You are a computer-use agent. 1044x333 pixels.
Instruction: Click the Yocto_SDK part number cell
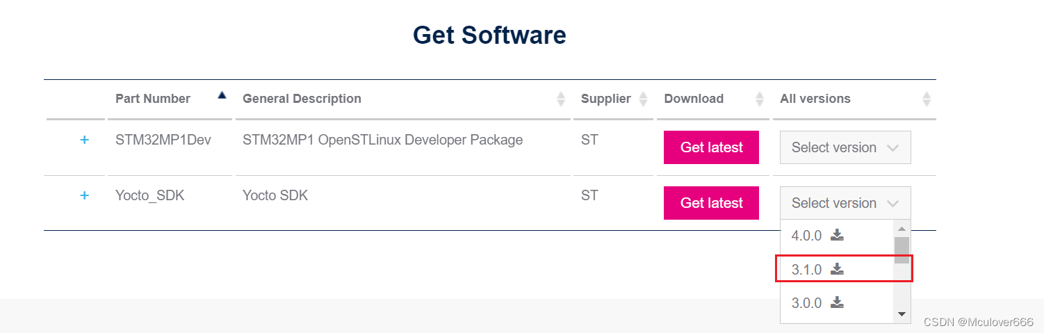pyautogui.click(x=150, y=196)
